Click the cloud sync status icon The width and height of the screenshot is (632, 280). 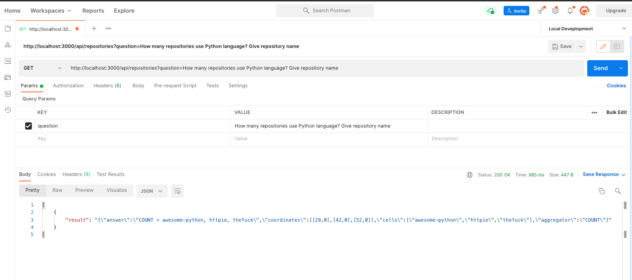click(x=491, y=11)
